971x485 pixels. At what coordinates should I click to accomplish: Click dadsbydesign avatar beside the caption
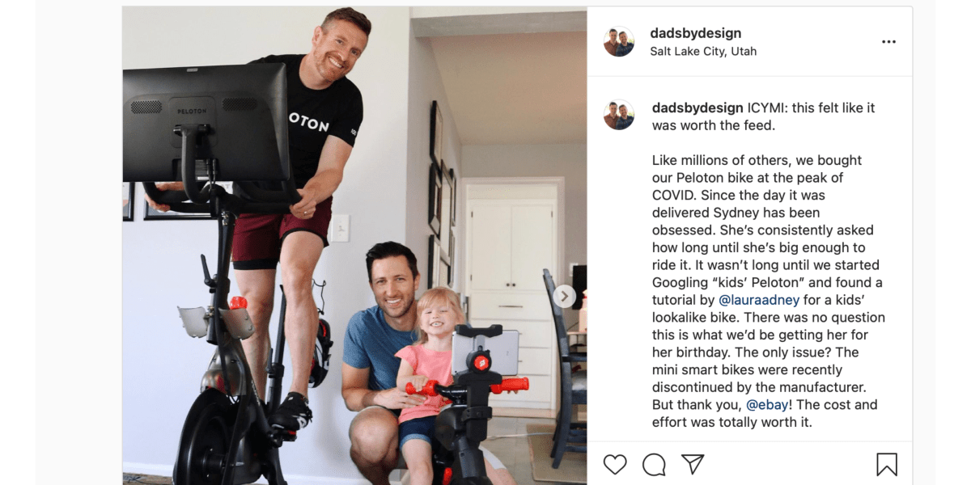tap(619, 115)
